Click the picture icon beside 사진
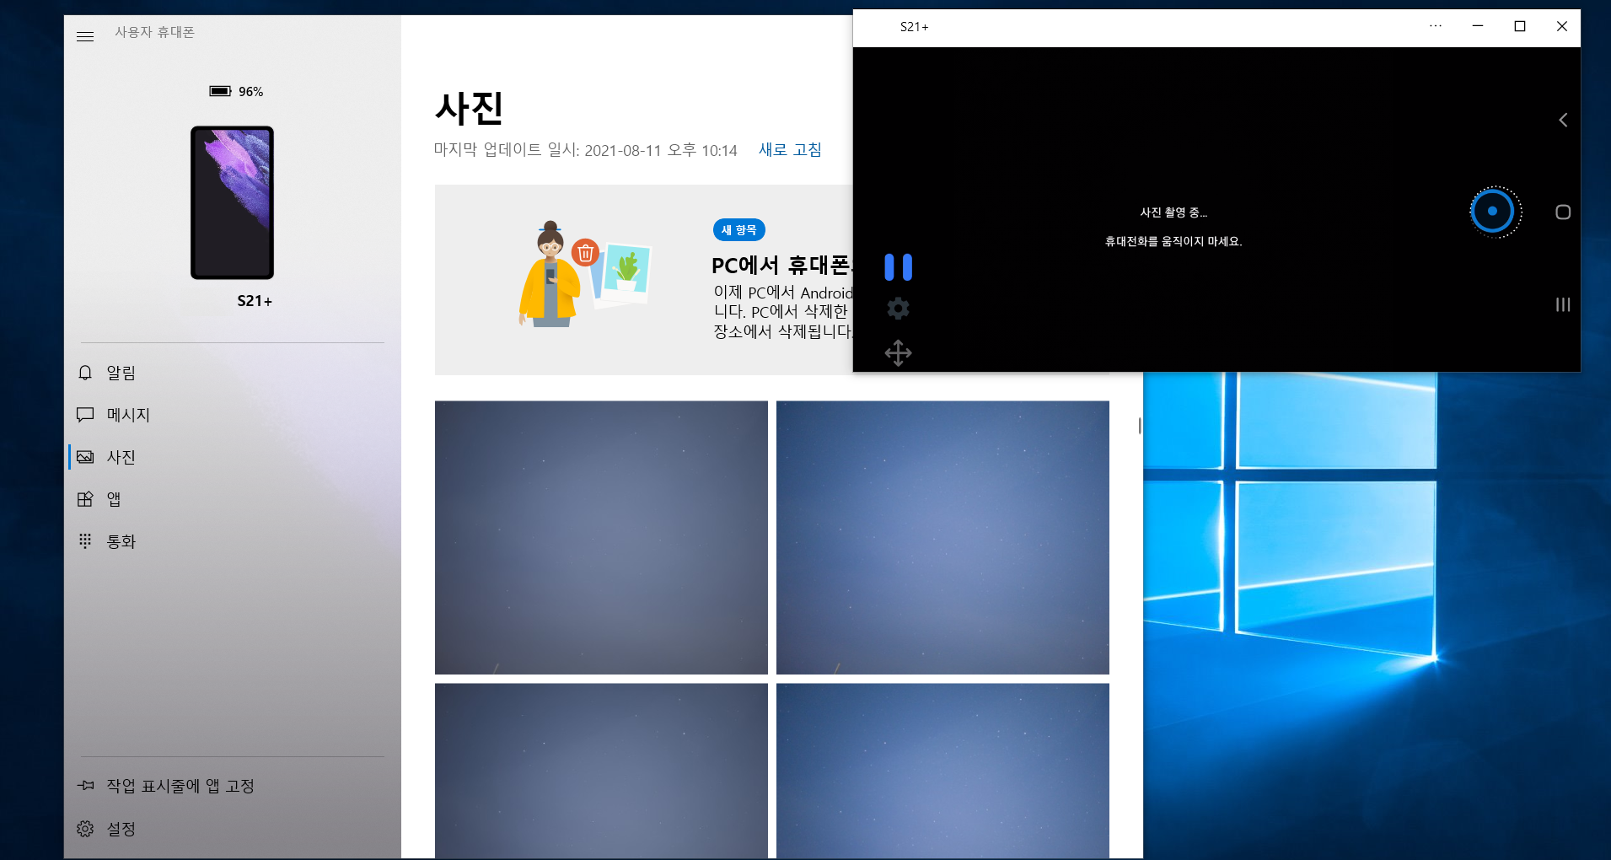Viewport: 1611px width, 860px height. pos(85,457)
